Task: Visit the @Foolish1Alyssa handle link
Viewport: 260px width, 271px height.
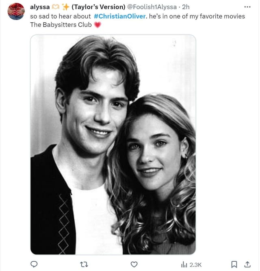Action: pyautogui.click(x=152, y=7)
